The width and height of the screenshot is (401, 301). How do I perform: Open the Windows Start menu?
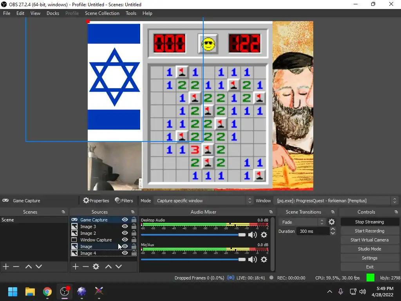13,292
